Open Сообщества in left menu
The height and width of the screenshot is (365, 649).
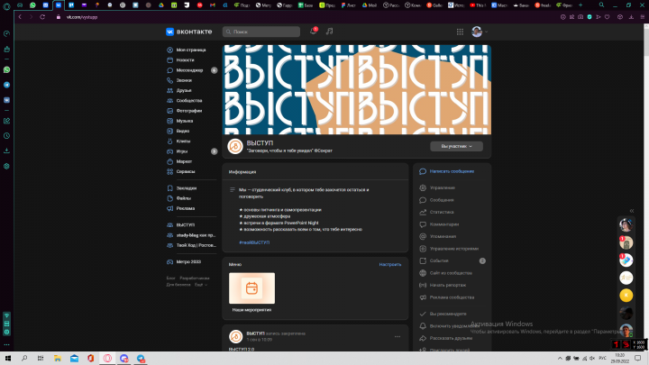[191, 101]
